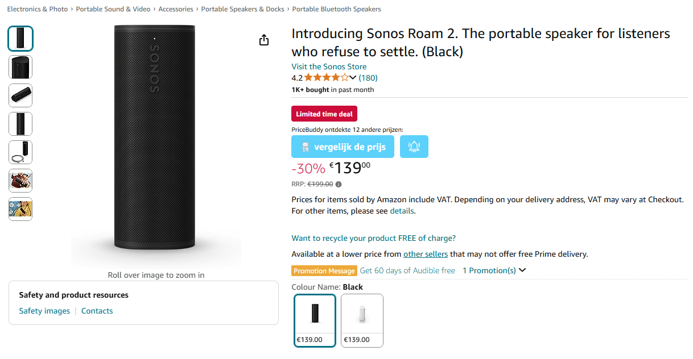The width and height of the screenshot is (693, 359).
Task: Click the details link about VAT prices
Action: coord(402,211)
